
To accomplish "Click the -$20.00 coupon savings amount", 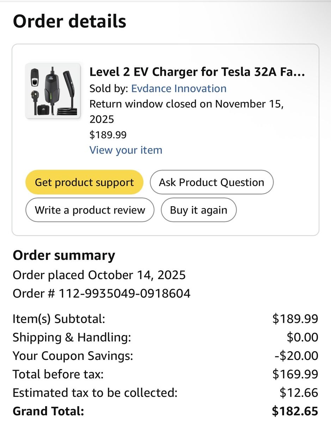I will (296, 356).
